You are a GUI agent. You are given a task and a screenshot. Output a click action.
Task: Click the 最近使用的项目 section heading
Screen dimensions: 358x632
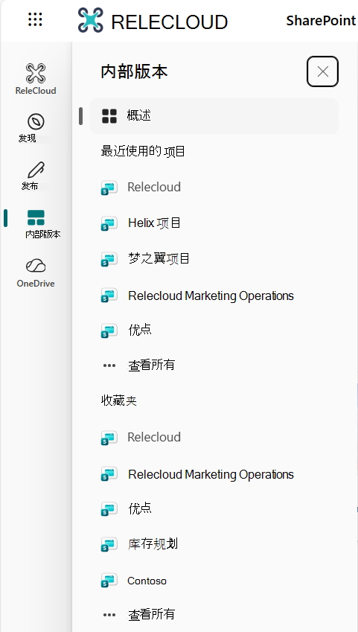click(143, 152)
